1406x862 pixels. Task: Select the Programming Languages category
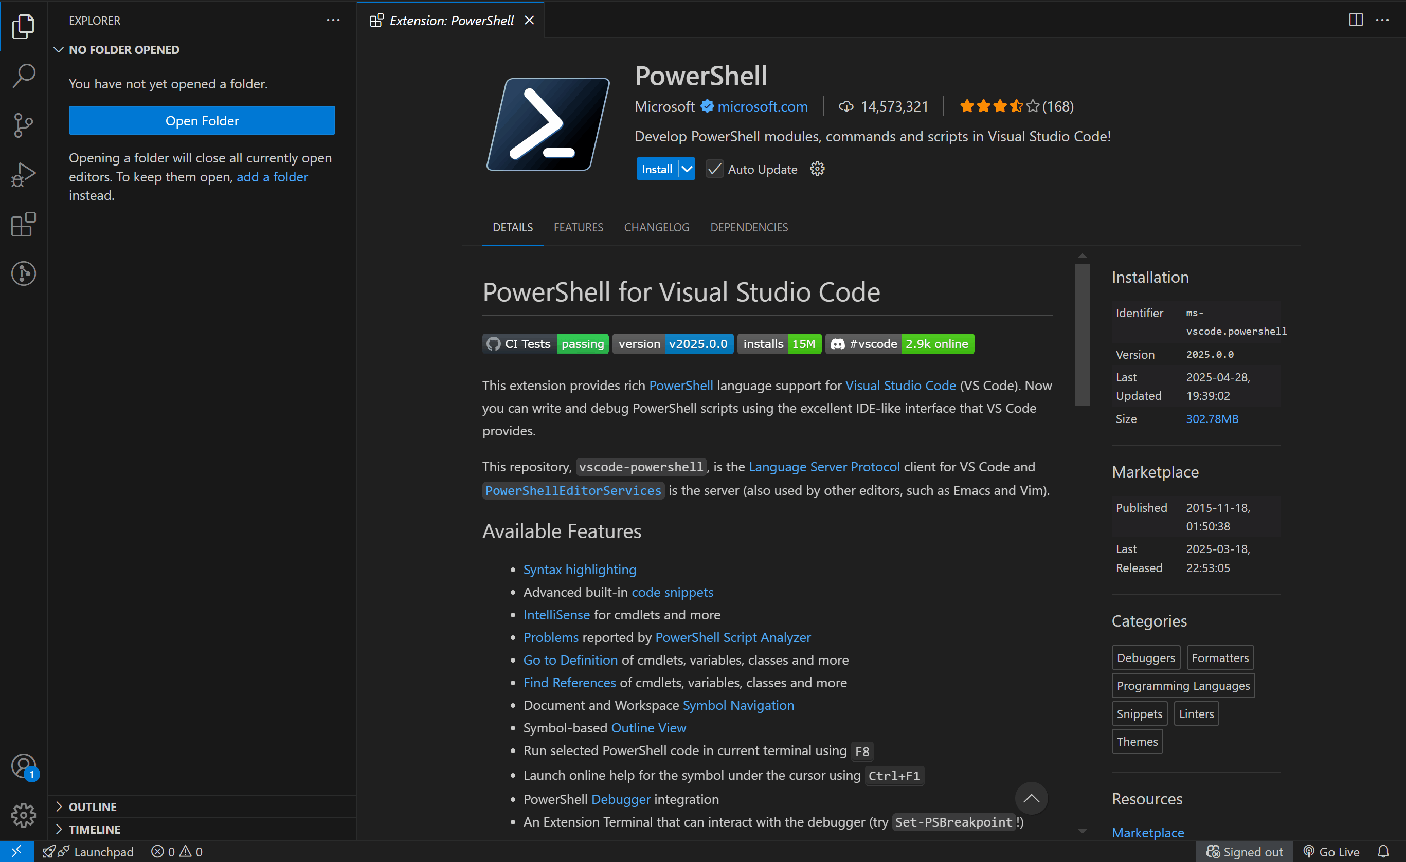coord(1182,685)
